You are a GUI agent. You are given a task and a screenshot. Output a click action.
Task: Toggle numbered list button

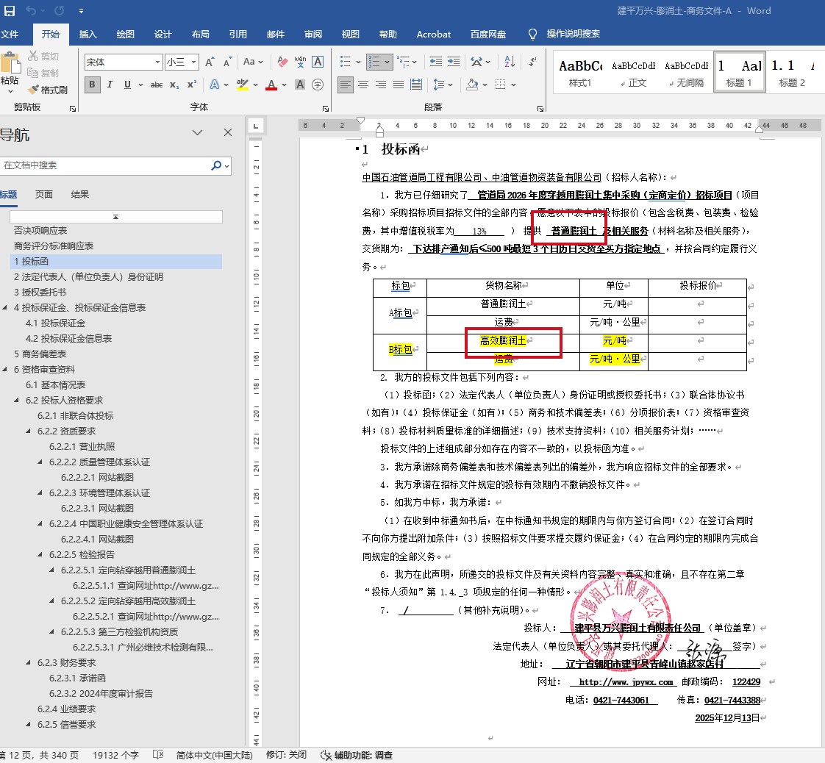point(374,62)
